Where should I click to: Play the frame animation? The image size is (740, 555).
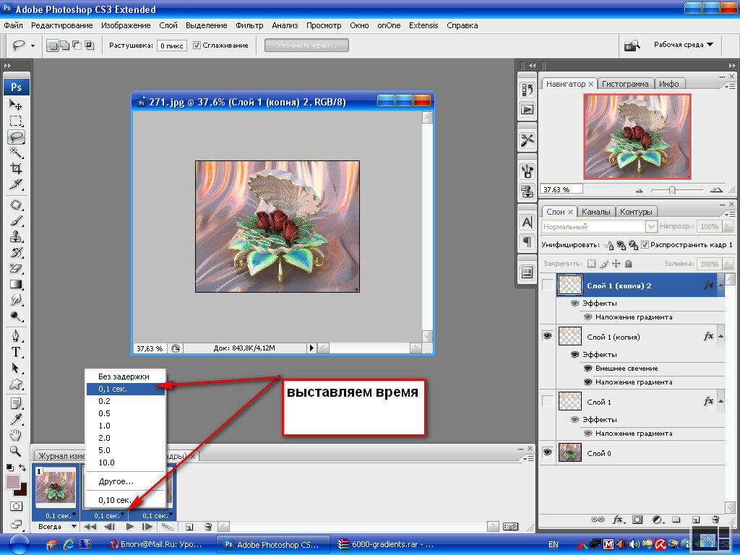(130, 526)
